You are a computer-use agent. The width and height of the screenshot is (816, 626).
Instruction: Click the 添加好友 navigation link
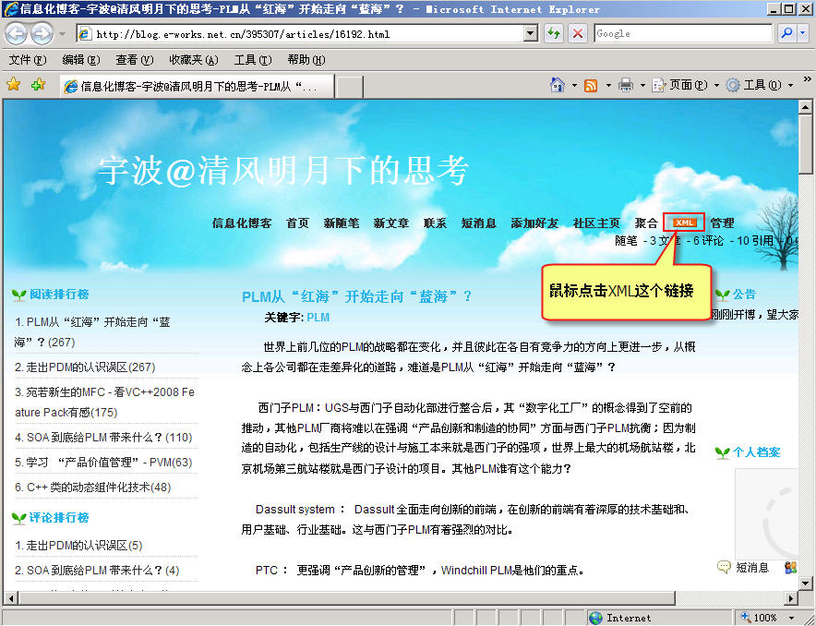pyautogui.click(x=534, y=223)
